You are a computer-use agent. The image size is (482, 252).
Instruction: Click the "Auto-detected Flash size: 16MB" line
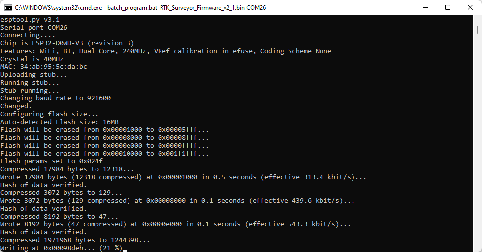pos(59,122)
